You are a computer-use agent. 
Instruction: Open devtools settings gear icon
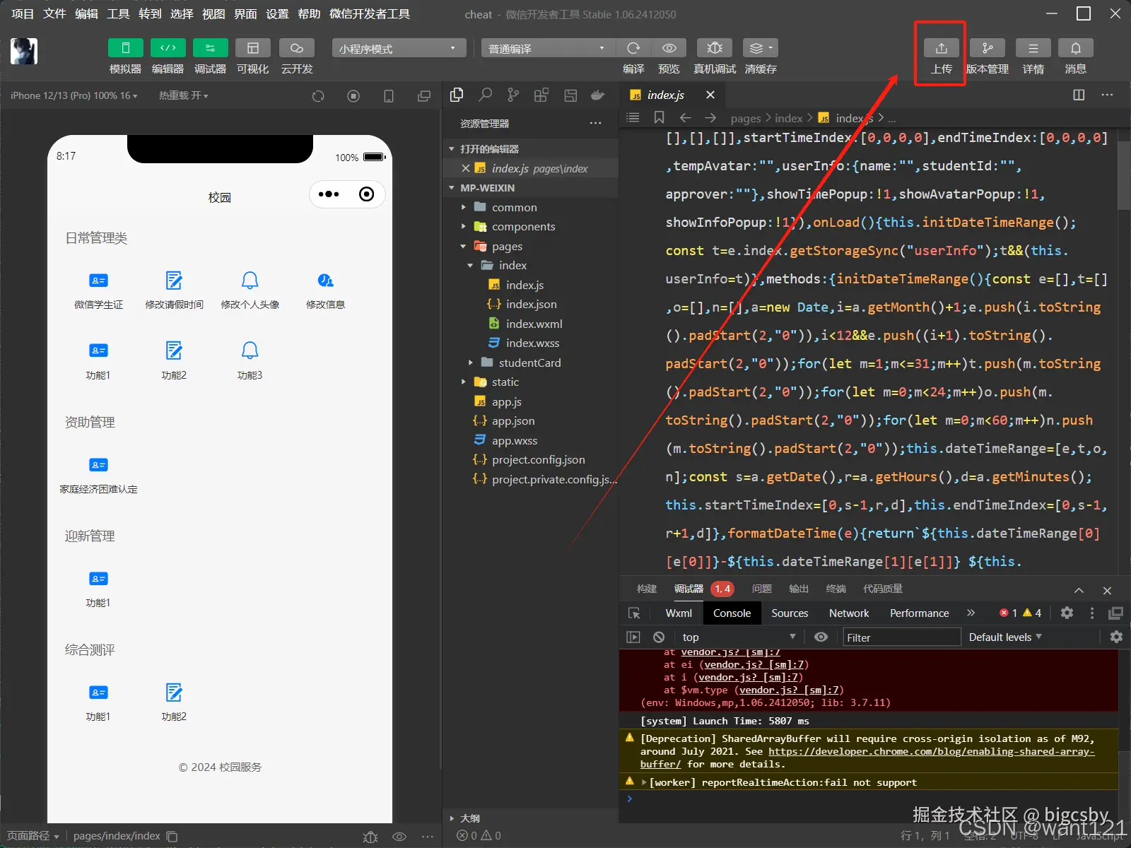tap(1067, 613)
